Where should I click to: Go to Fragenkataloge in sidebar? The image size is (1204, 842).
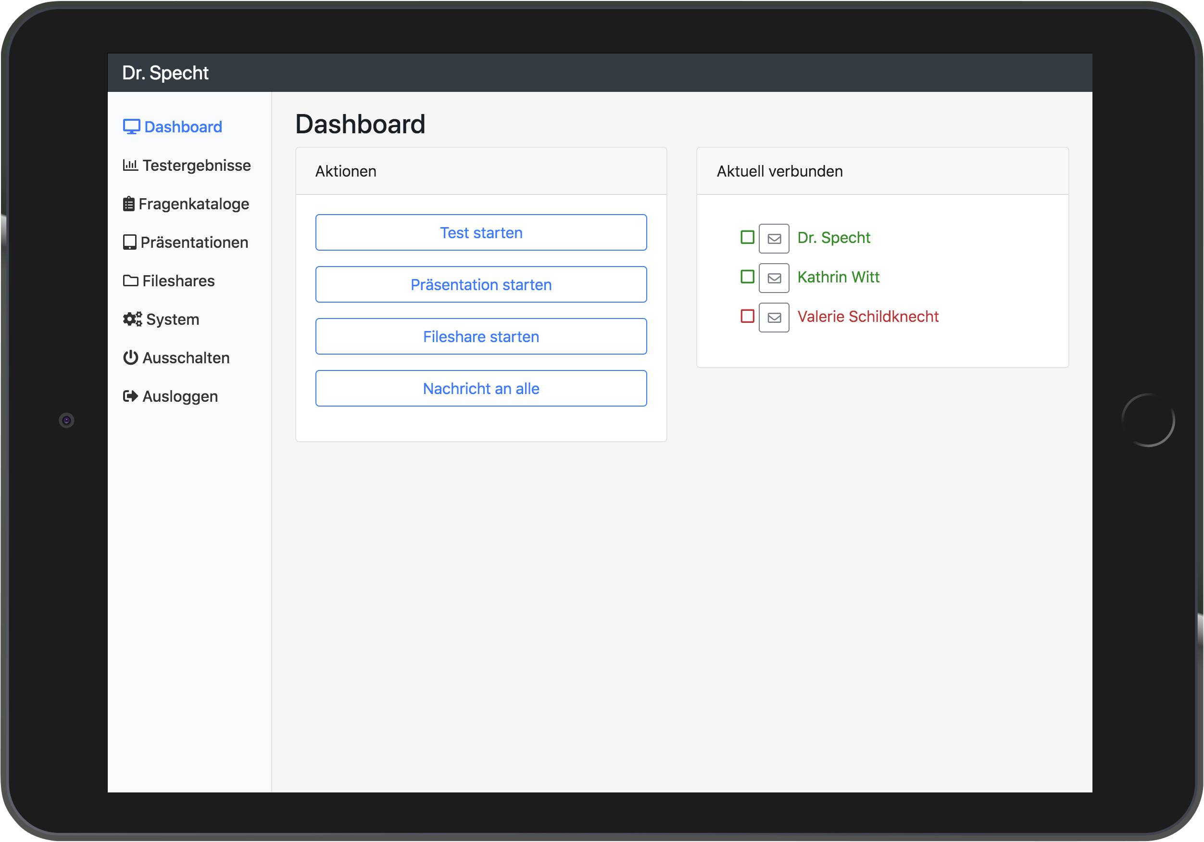193,204
